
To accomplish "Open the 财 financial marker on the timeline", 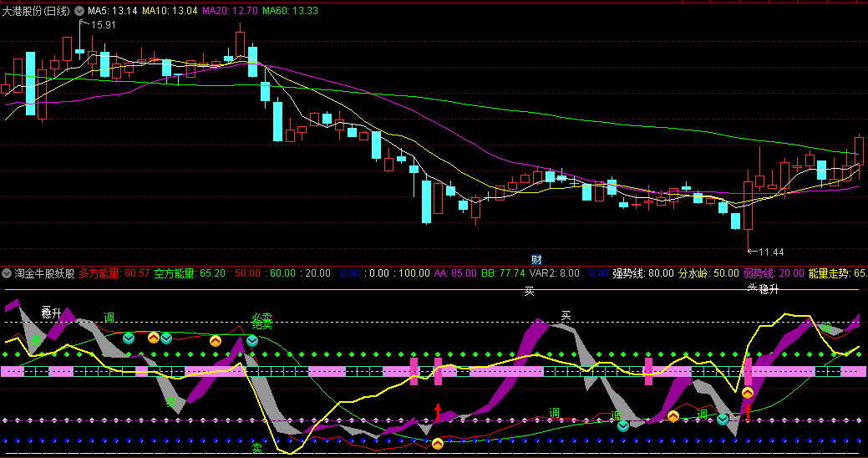I will 536,259.
